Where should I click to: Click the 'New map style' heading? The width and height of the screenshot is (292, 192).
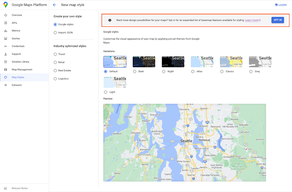pyautogui.click(x=73, y=5)
